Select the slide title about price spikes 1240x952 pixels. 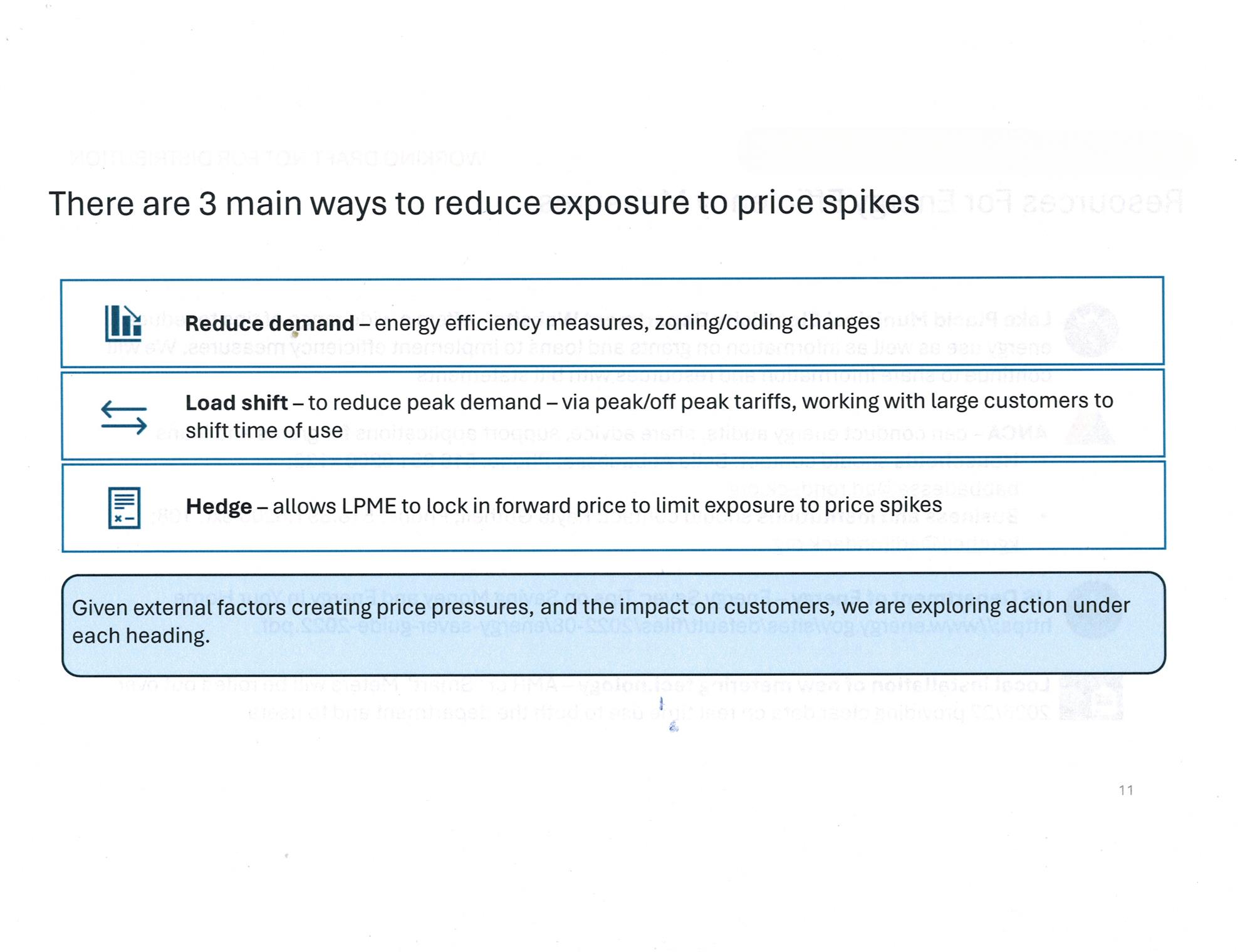coord(484,203)
